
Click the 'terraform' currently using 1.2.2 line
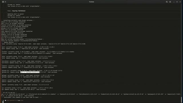click(28, 61)
